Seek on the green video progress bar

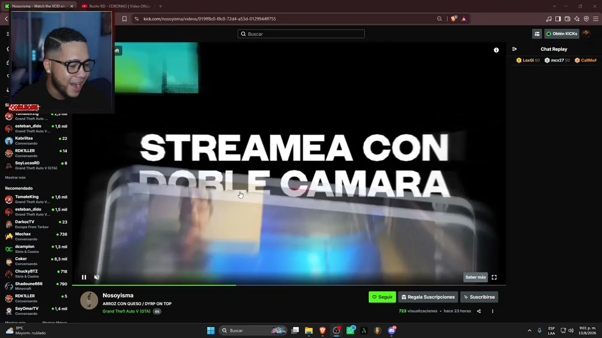pyautogui.click(x=289, y=285)
